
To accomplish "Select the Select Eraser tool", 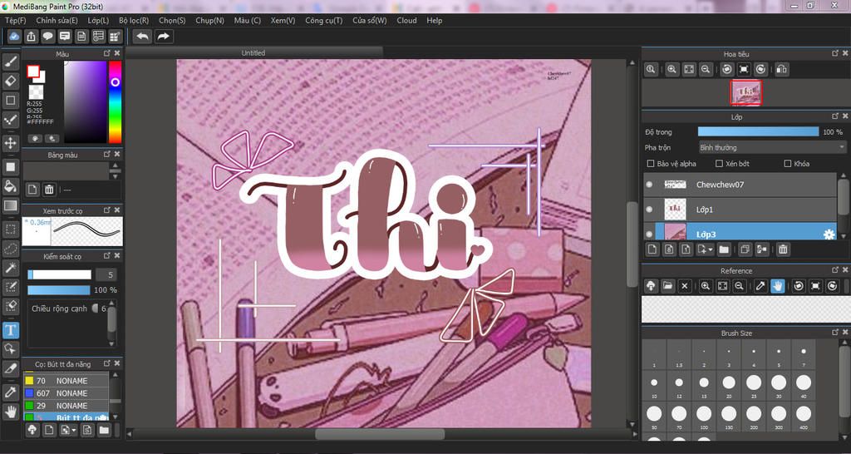I will point(10,306).
